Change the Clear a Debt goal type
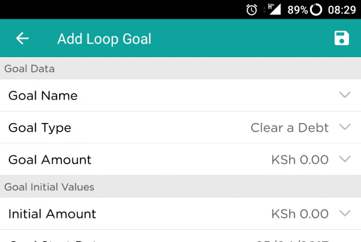The width and height of the screenshot is (361, 242). (x=289, y=128)
